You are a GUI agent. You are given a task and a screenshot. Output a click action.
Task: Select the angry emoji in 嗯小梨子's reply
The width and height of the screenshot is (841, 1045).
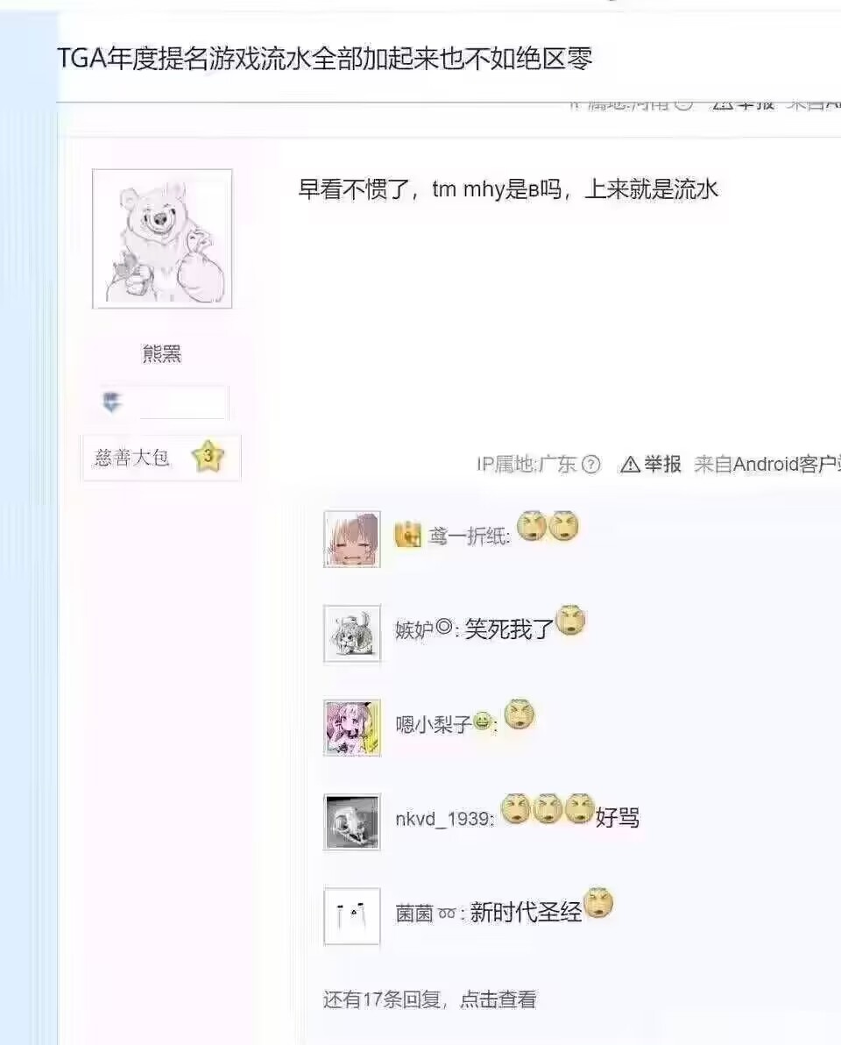tap(519, 714)
